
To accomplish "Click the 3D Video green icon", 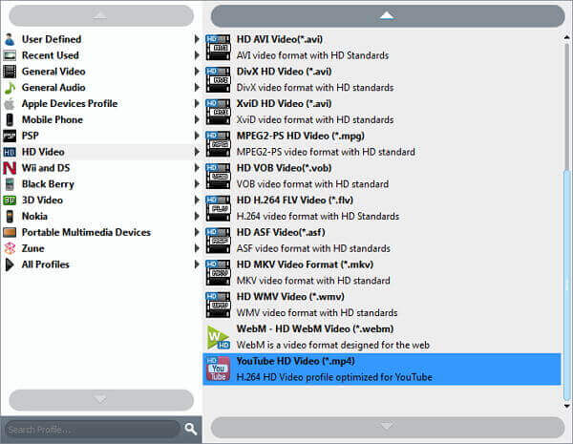I will 10,200.
